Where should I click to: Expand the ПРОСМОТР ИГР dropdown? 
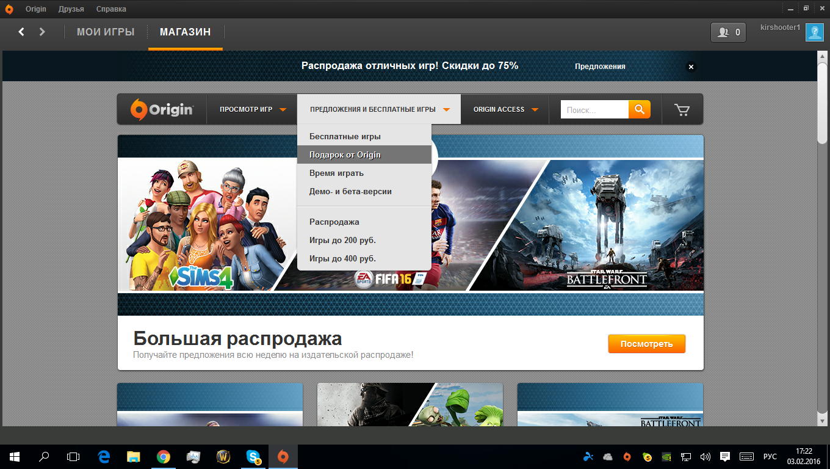click(252, 109)
